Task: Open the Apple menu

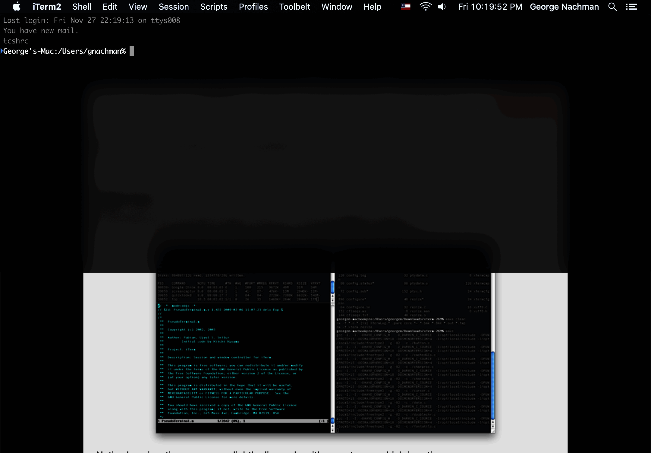Action: 17,7
